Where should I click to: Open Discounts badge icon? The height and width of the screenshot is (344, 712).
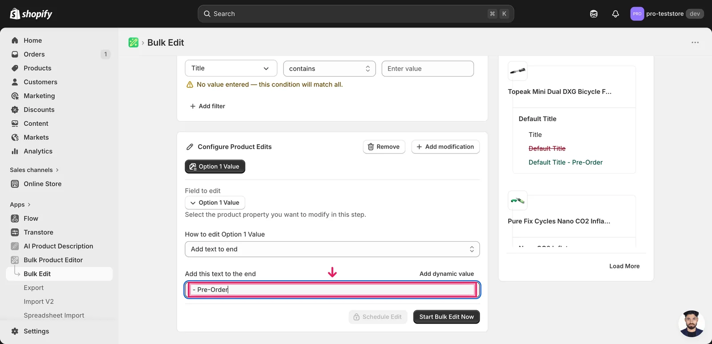click(15, 109)
